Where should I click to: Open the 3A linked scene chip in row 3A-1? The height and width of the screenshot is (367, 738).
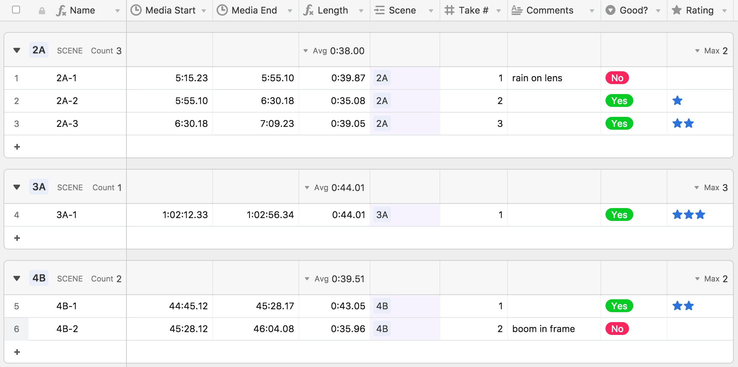[x=382, y=215]
